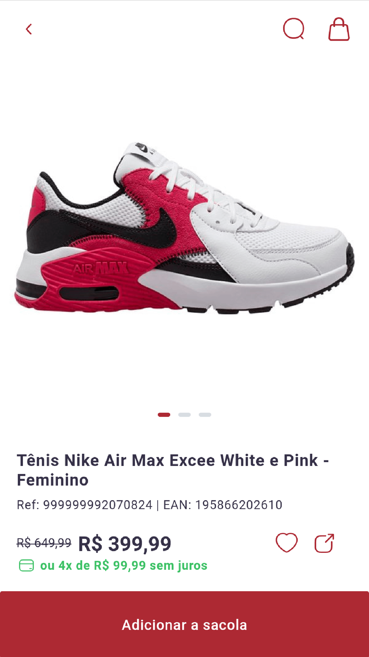
Task: Select the Ref number 999999992070824
Action: coord(98,505)
